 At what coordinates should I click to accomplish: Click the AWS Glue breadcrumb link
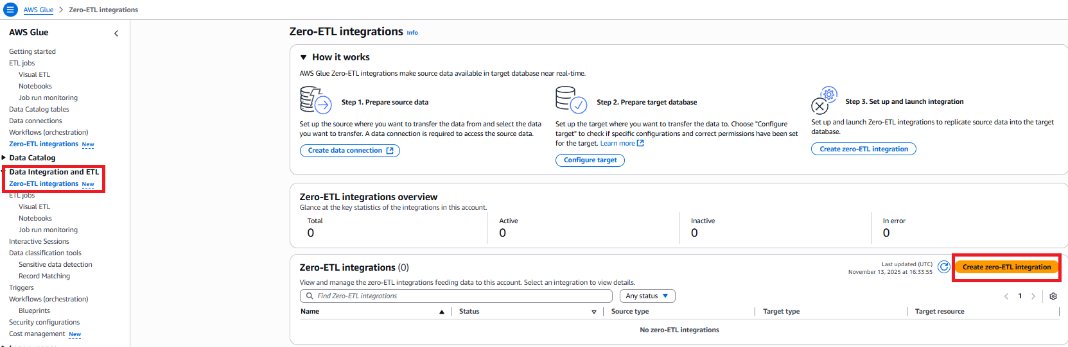tap(39, 10)
